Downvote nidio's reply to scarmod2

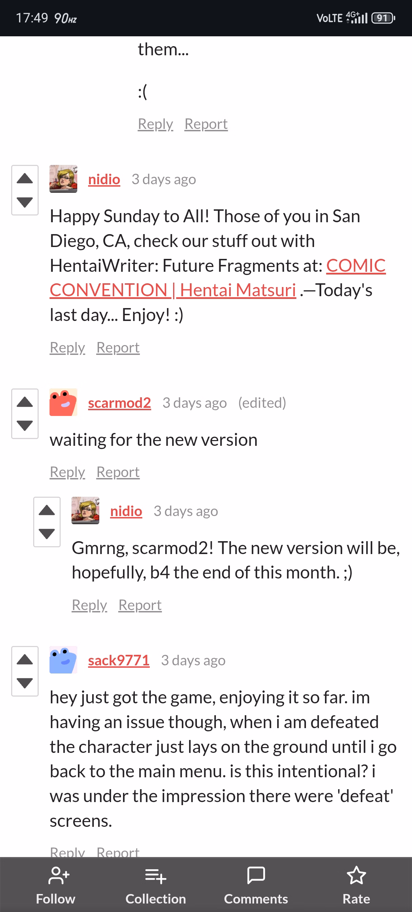click(47, 534)
